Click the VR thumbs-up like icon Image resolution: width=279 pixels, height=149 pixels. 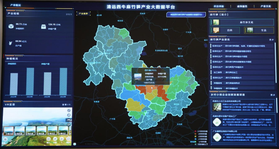click(x=62, y=139)
